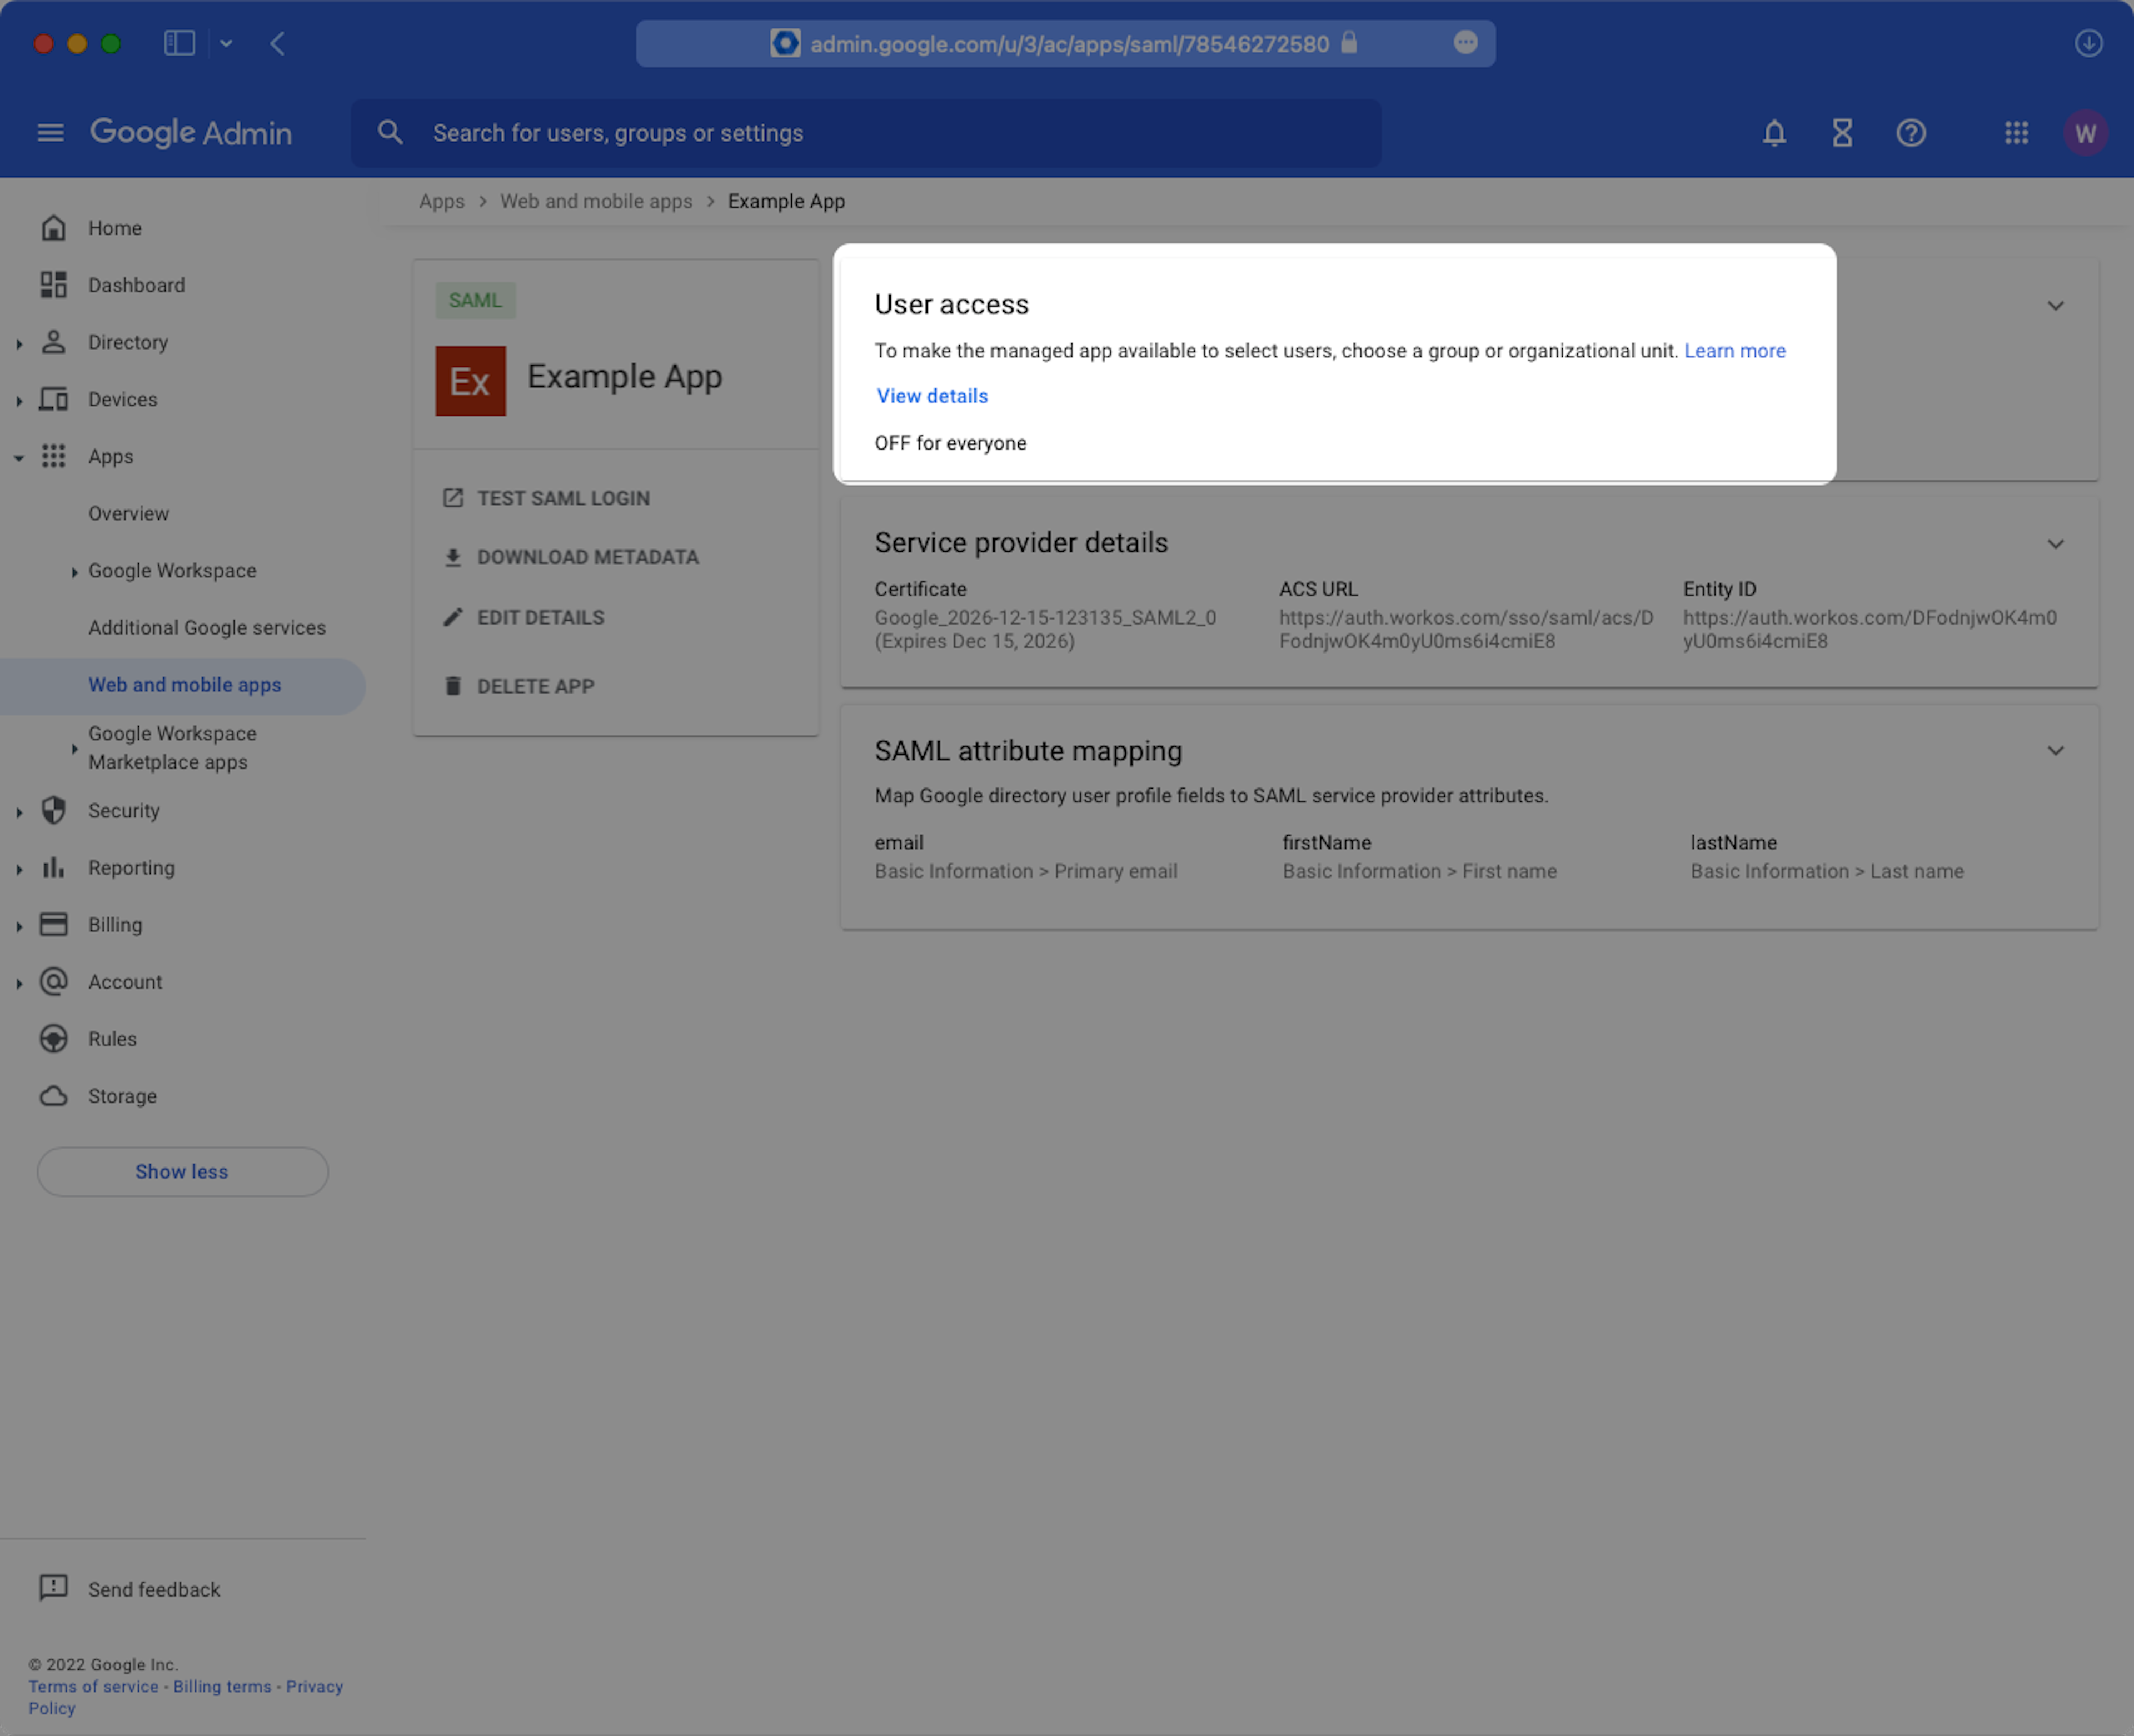The image size is (2134, 1736).
Task: Select Security in the sidebar
Action: (x=123, y=811)
